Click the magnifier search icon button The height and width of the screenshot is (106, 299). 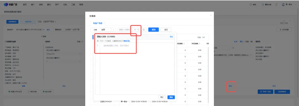143,30
